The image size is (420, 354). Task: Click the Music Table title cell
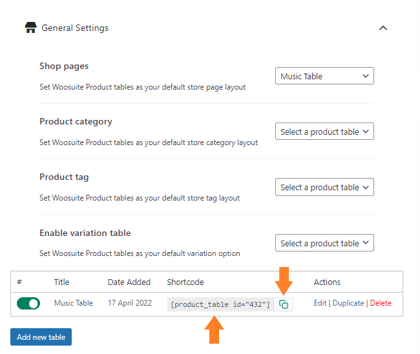[74, 303]
